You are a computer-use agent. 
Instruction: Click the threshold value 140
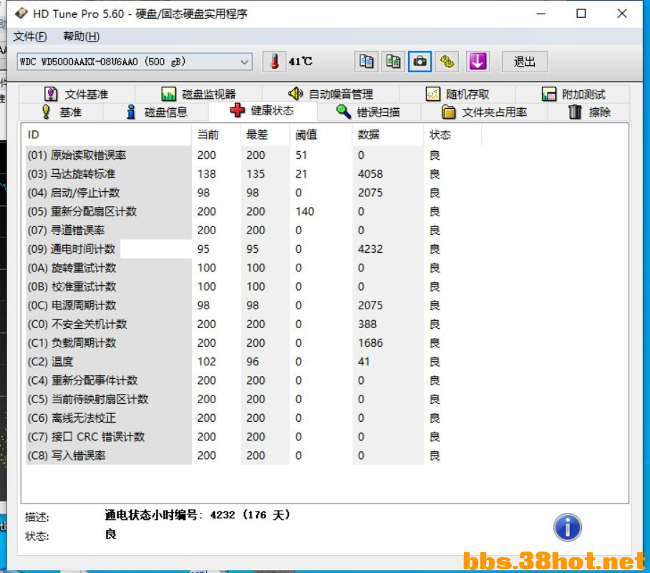pyautogui.click(x=305, y=211)
